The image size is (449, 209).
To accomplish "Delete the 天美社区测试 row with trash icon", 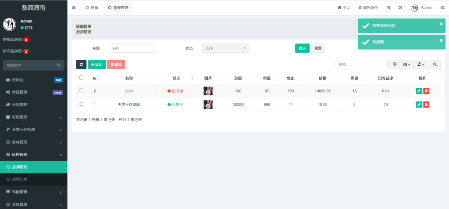I will tap(426, 104).
